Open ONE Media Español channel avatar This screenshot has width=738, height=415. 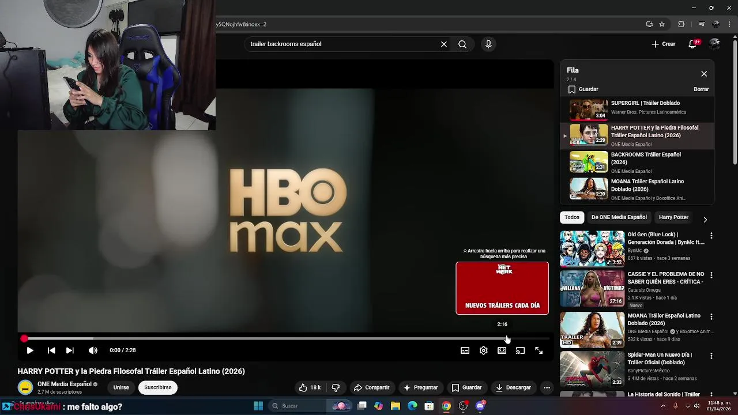[25, 387]
